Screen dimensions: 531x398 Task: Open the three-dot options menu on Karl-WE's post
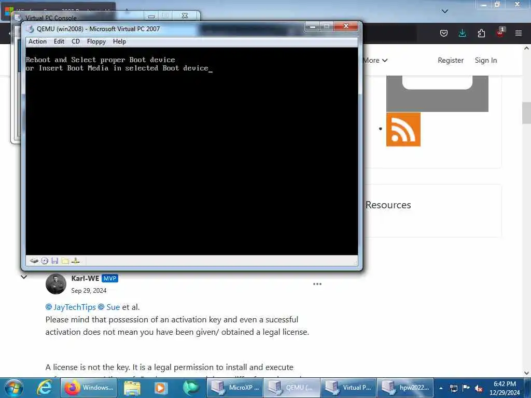coord(317,283)
